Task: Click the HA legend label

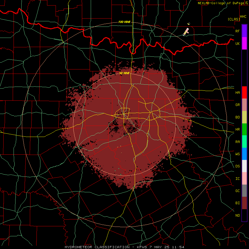Action: [237, 92]
